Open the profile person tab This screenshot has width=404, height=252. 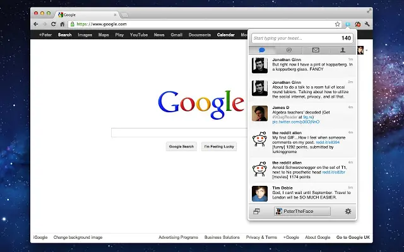[x=342, y=50]
